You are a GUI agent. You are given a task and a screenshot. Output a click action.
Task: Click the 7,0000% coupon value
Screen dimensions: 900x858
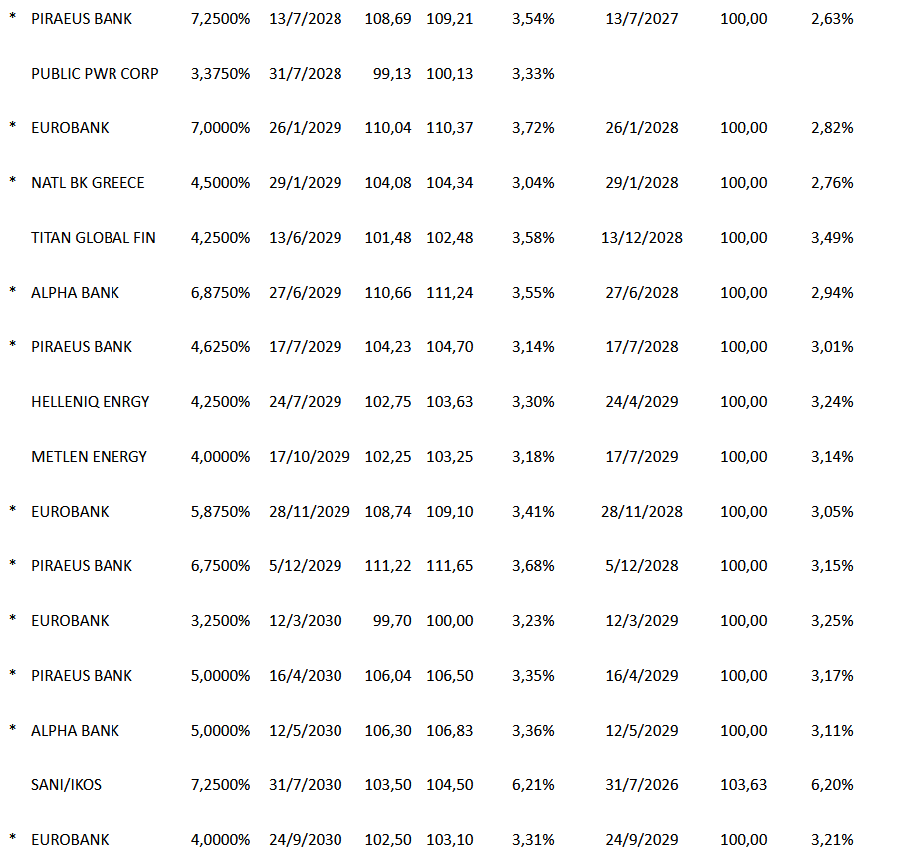[220, 128]
